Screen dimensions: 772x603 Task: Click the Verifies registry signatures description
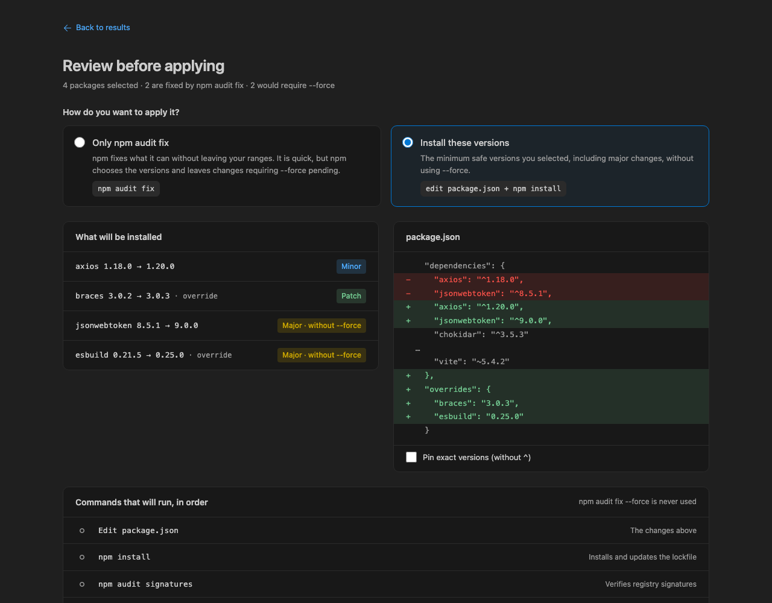point(651,584)
